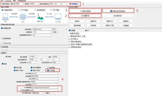The height and width of the screenshot is (96, 162).
Task: Click the PC laptop icon in diagram
Action: coord(5,17)
